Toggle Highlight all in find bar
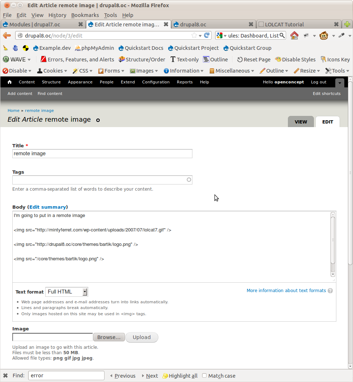The width and height of the screenshot is (353, 382). tap(180, 376)
